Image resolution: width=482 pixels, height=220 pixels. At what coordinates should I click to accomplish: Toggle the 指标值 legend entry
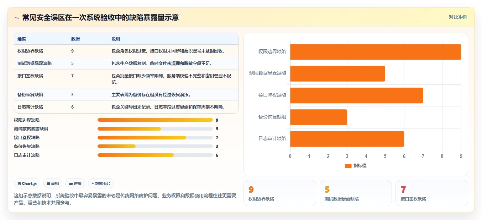pyautogui.click(x=356, y=166)
